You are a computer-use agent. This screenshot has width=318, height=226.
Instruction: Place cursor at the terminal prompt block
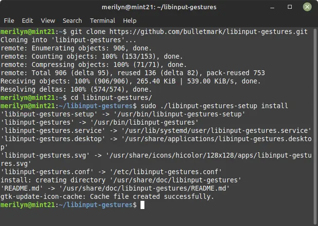[142, 205]
